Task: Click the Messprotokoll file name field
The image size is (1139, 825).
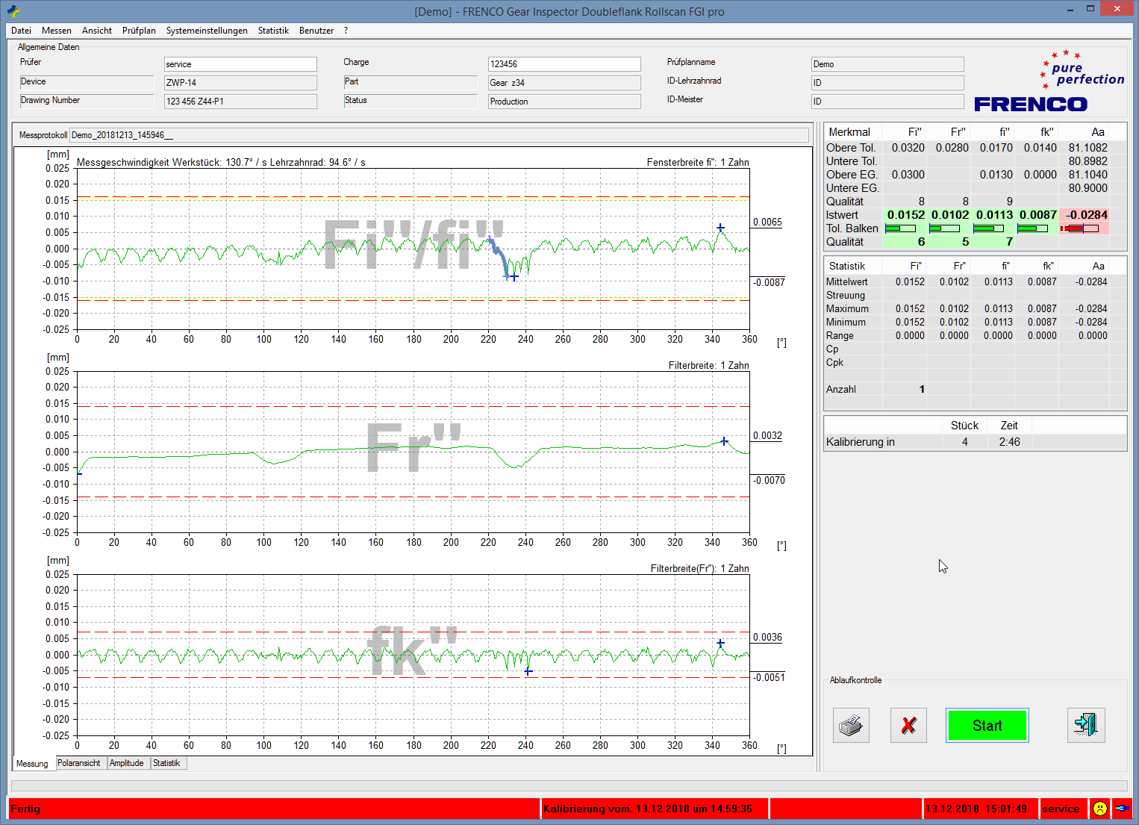Action: click(x=439, y=135)
